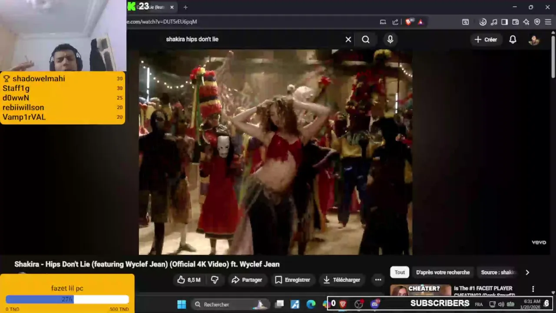This screenshot has width=556, height=313.
Task: Click the tab search icon in toolbar
Action: (465, 22)
